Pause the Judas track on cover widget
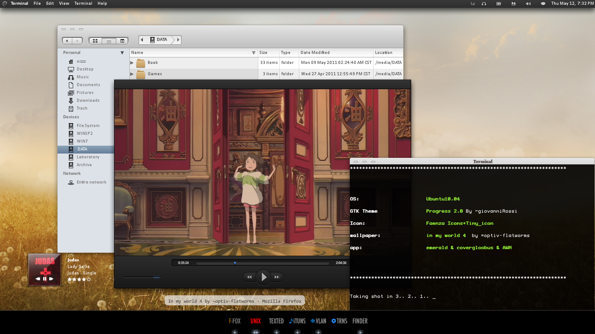 click(x=44, y=279)
